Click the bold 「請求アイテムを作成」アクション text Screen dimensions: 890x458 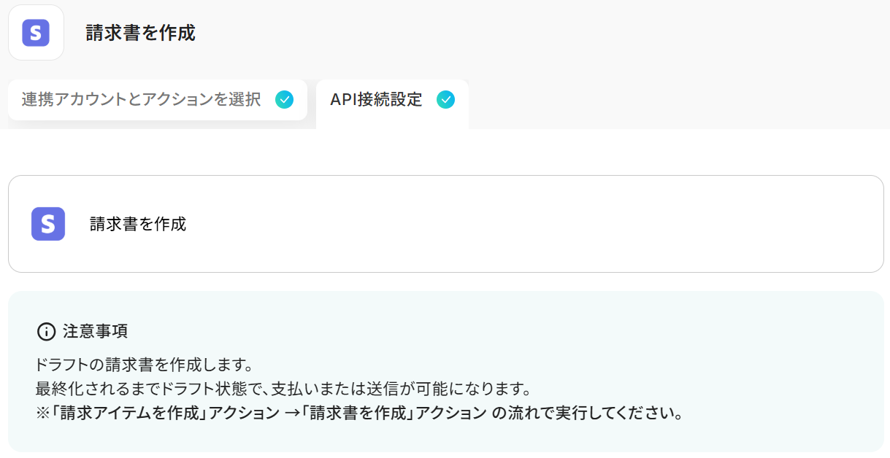pos(165,414)
